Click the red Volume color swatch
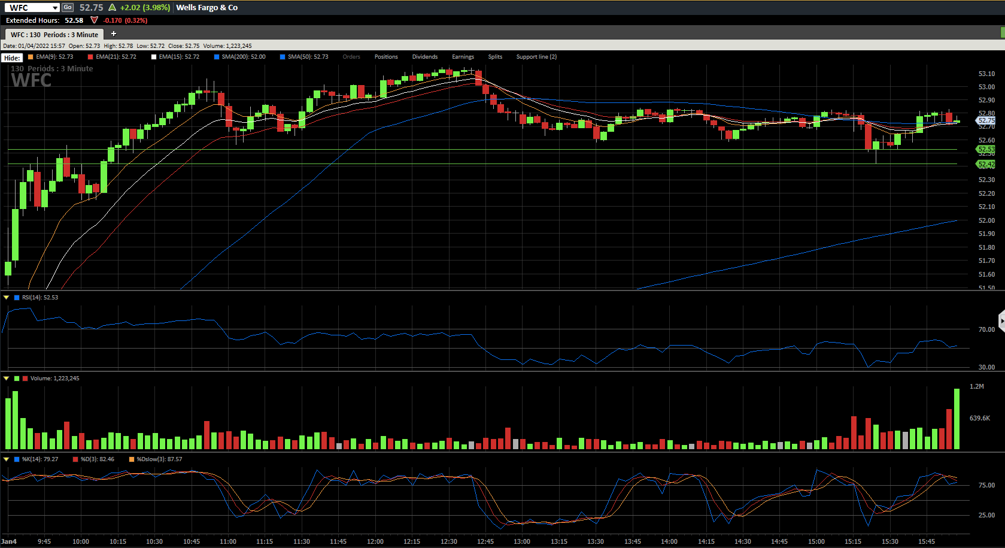This screenshot has height=548, width=1005. pyautogui.click(x=25, y=379)
